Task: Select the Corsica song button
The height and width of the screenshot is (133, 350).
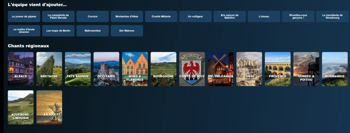Action: (93, 16)
